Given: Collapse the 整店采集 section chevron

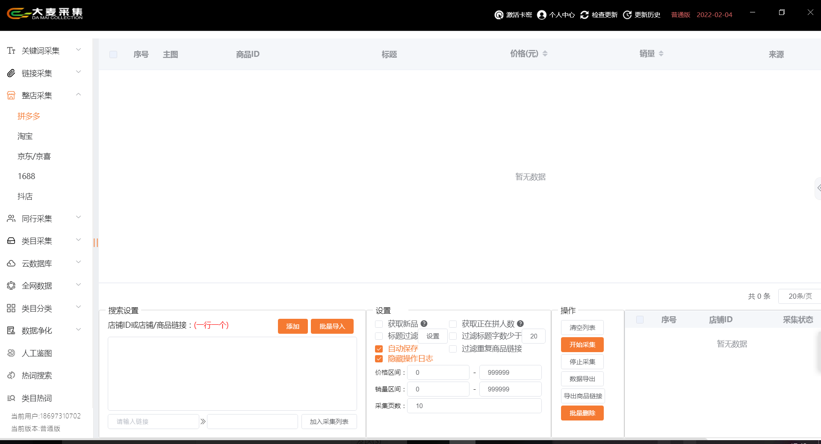Looking at the screenshot, I should (78, 95).
